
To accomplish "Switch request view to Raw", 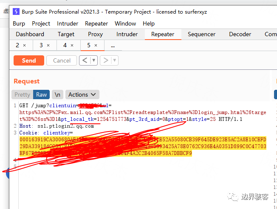I will pyautogui.click(x=41, y=94).
